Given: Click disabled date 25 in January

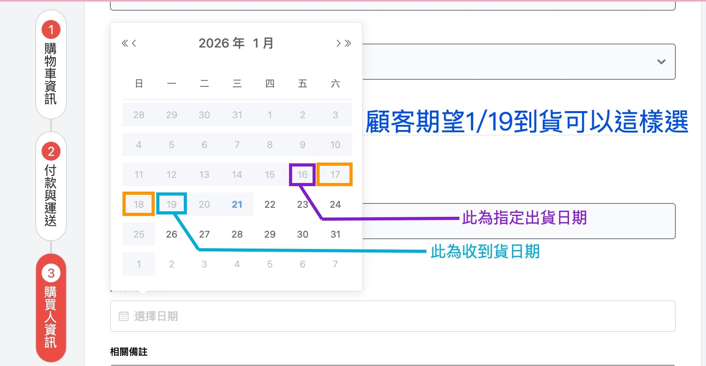Looking at the screenshot, I should click(x=139, y=234).
